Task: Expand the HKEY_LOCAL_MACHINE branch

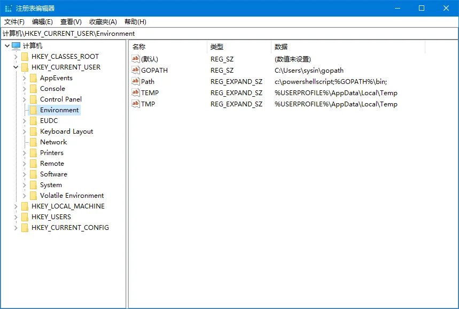Action: click(15, 206)
